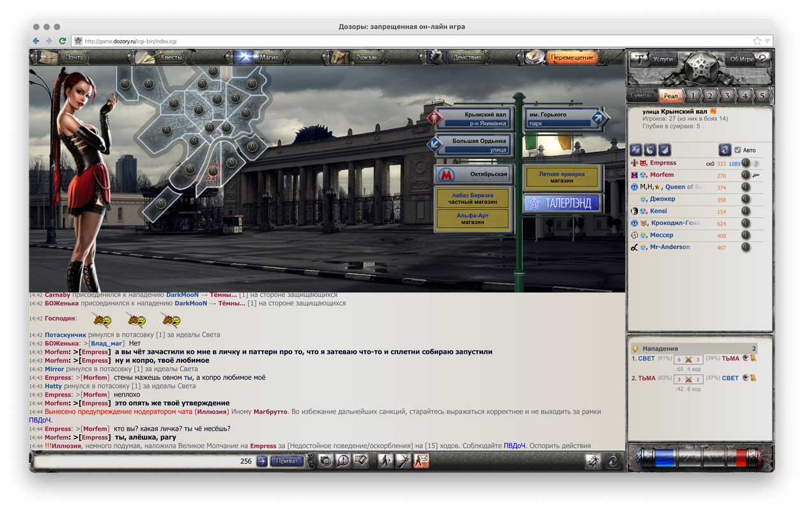Select twilight level 5 tab
Screen dimensions: 804x511
click(761, 96)
